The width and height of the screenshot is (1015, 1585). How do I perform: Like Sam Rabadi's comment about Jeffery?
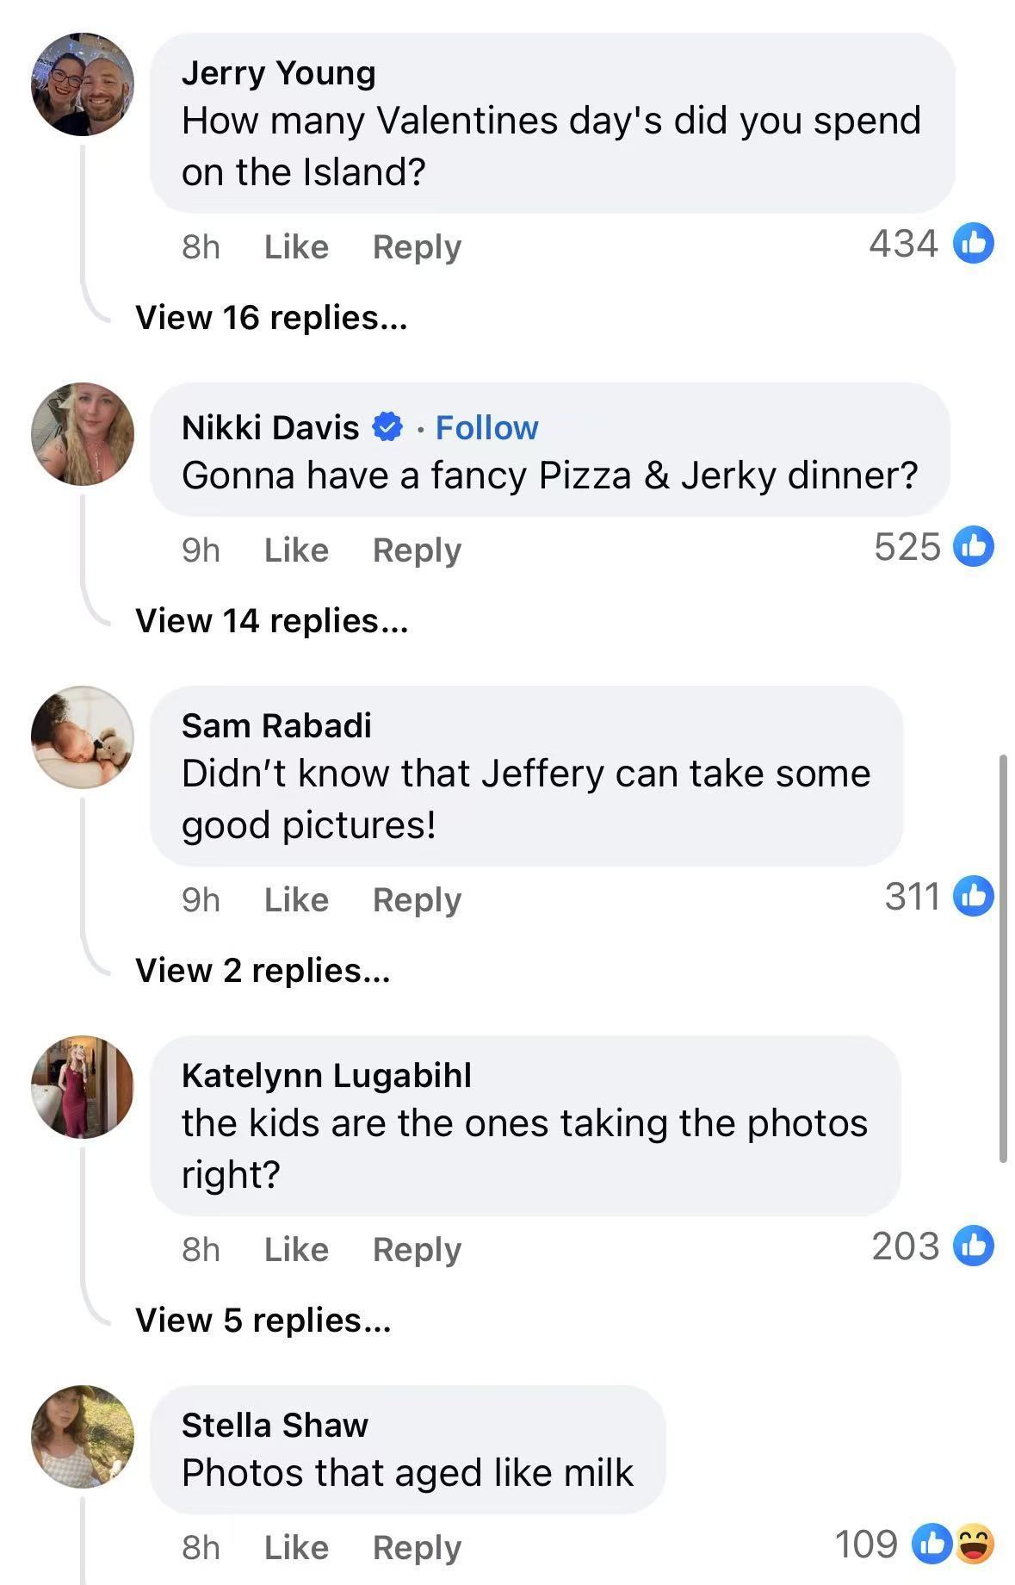point(296,900)
